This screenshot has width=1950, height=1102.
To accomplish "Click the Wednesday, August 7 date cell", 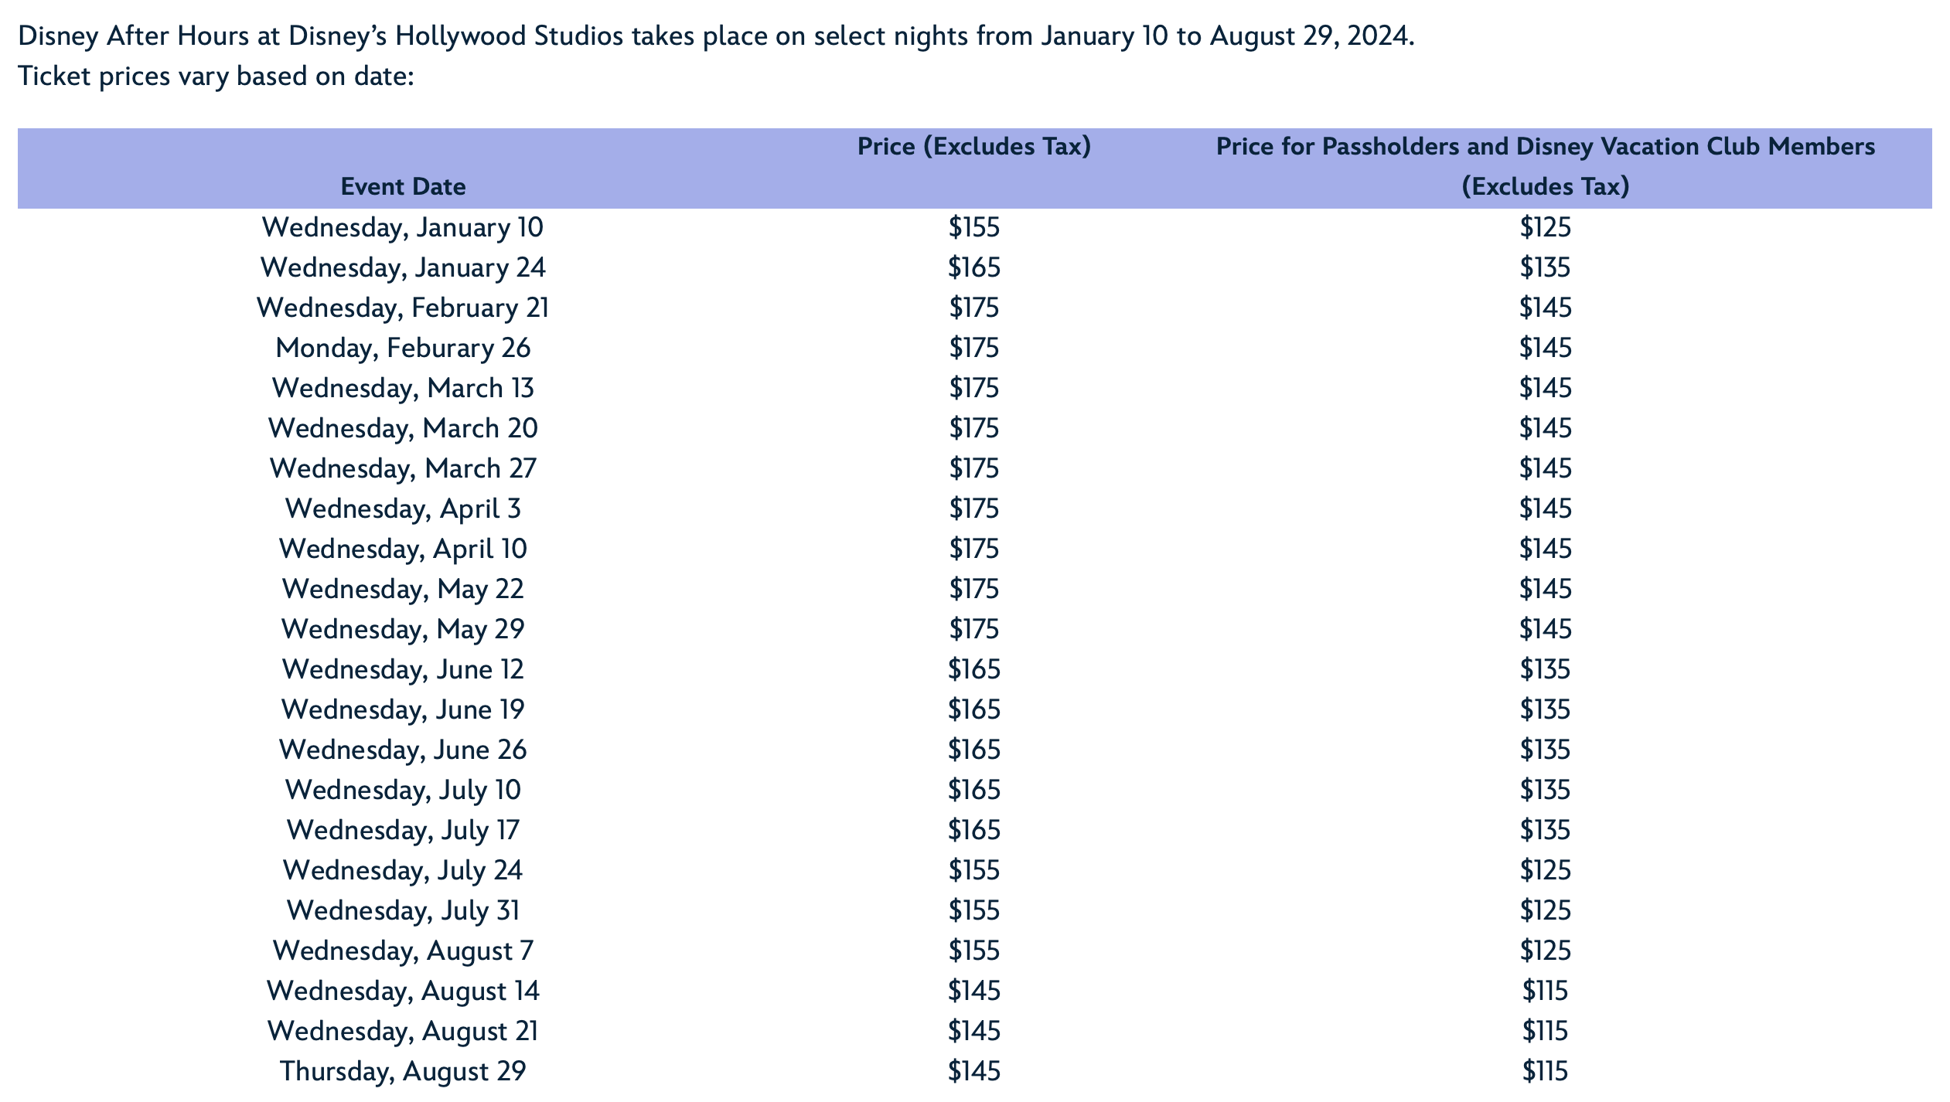I will [403, 951].
